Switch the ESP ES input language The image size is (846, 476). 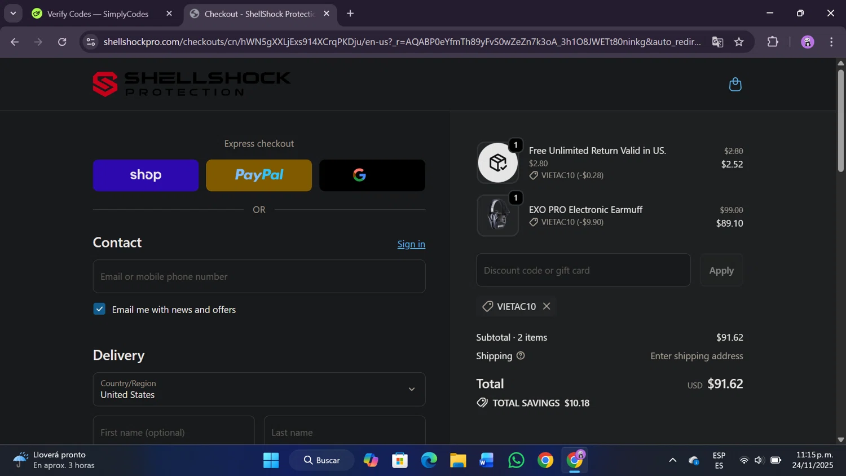pos(719,460)
